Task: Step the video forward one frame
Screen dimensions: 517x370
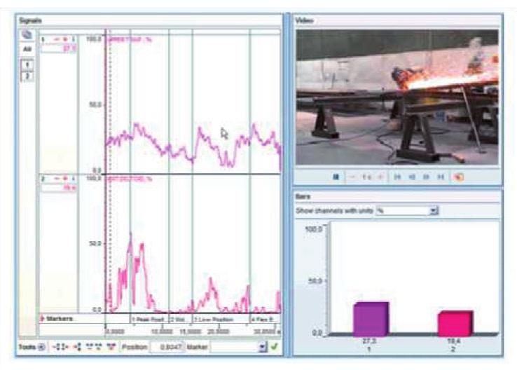Action: (426, 177)
